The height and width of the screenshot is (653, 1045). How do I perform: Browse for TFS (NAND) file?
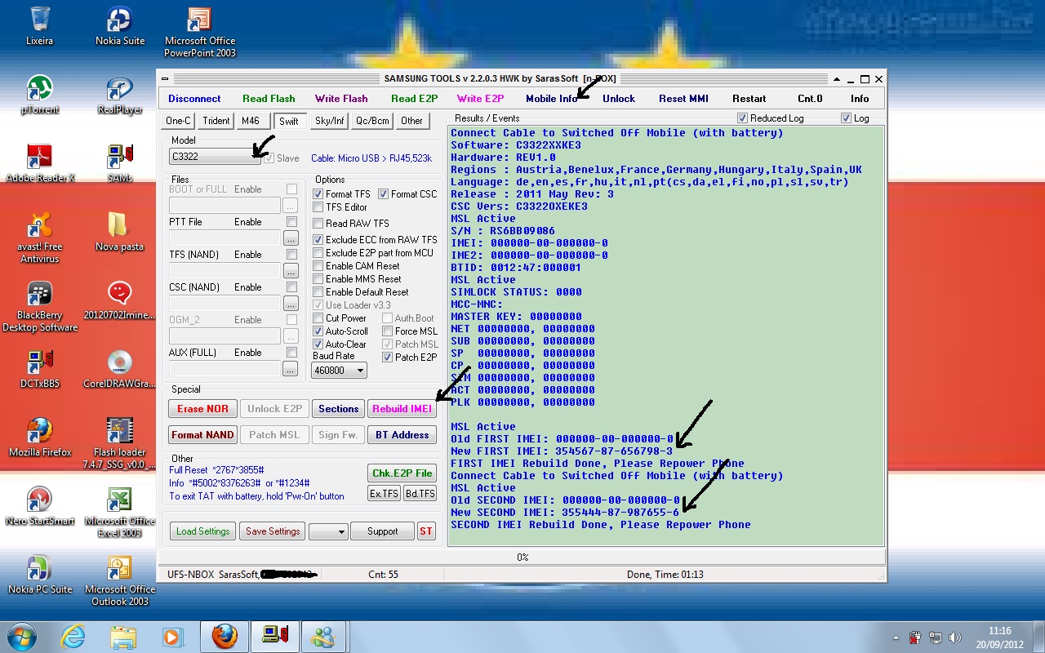291,271
